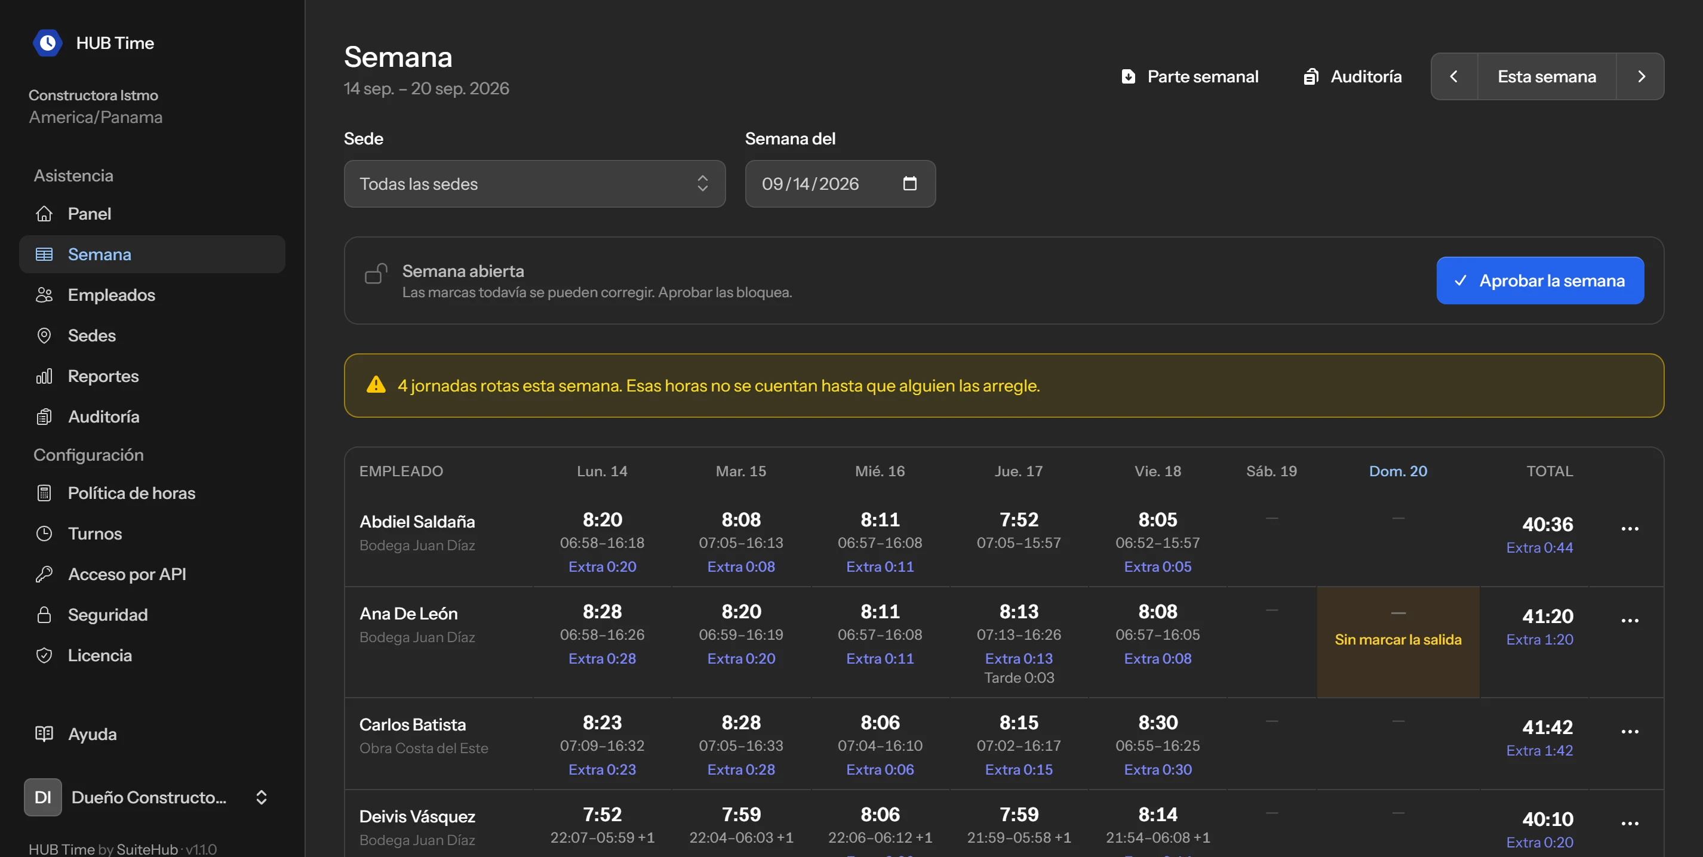
Task: Open Empleados people icon
Action: [44, 295]
